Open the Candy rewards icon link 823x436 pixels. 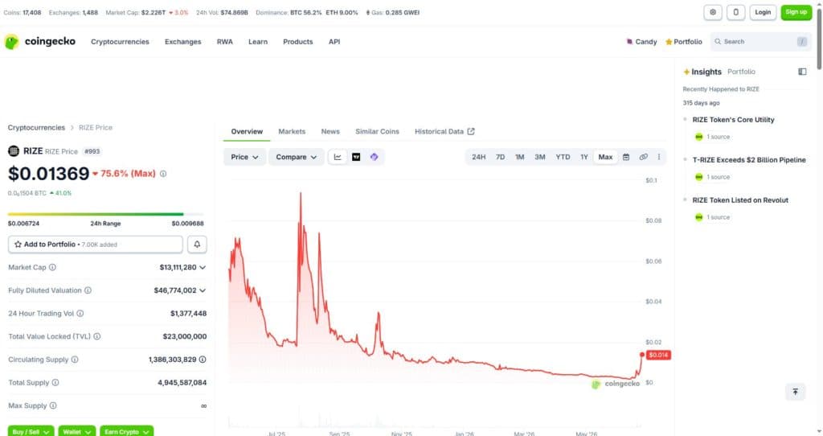(641, 42)
